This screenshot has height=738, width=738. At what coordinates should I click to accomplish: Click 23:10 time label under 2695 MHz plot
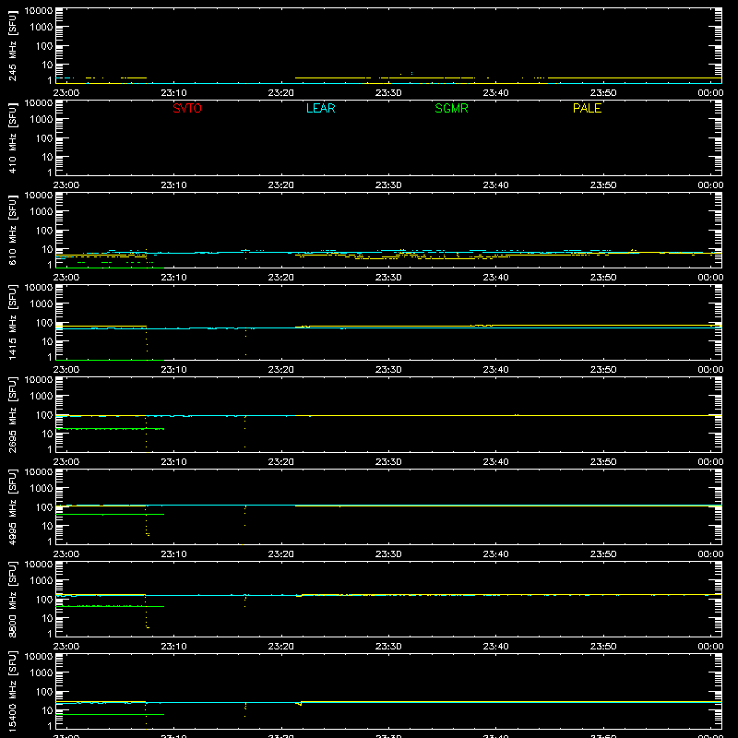point(173,462)
